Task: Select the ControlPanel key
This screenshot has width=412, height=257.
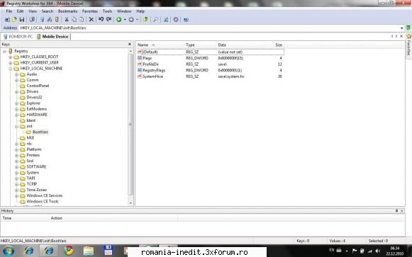Action: tap(38, 86)
